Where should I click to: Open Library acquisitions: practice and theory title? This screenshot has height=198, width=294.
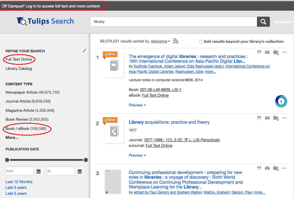169,122
